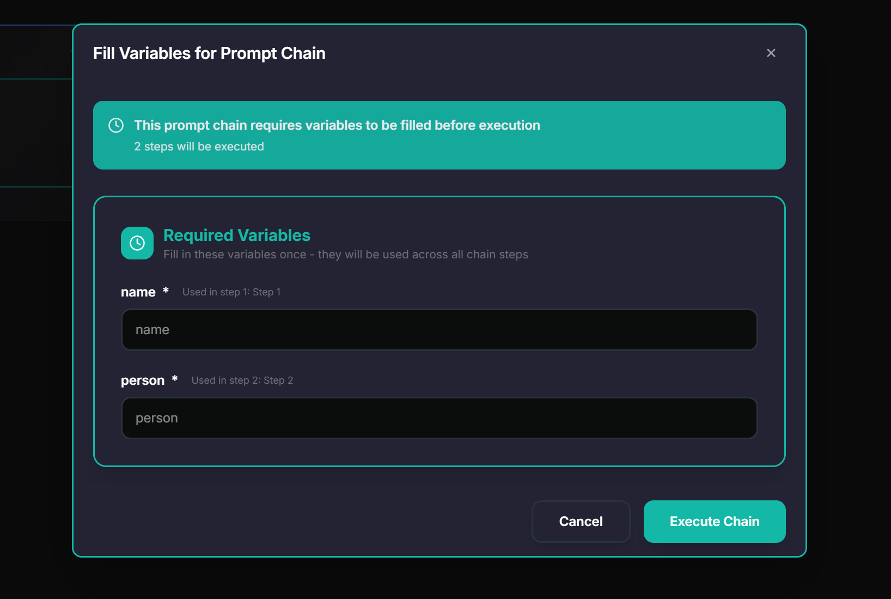Click empty footer area left of Cancel
The height and width of the screenshot is (599, 891).
(x=300, y=522)
